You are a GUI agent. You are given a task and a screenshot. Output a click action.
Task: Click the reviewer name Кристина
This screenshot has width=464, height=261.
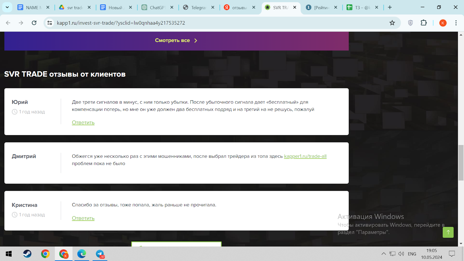[24, 205]
